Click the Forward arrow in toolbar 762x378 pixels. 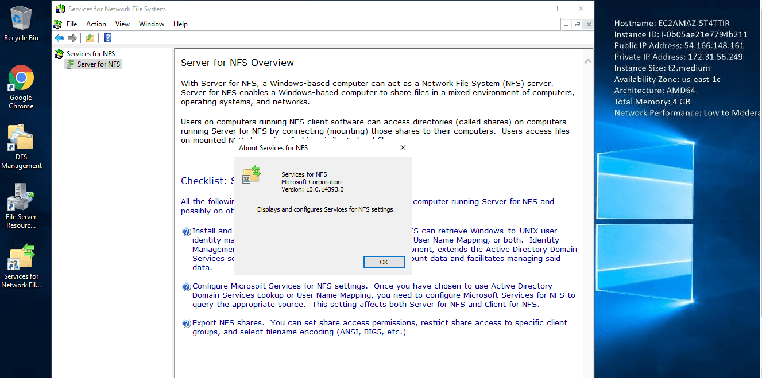[72, 38]
